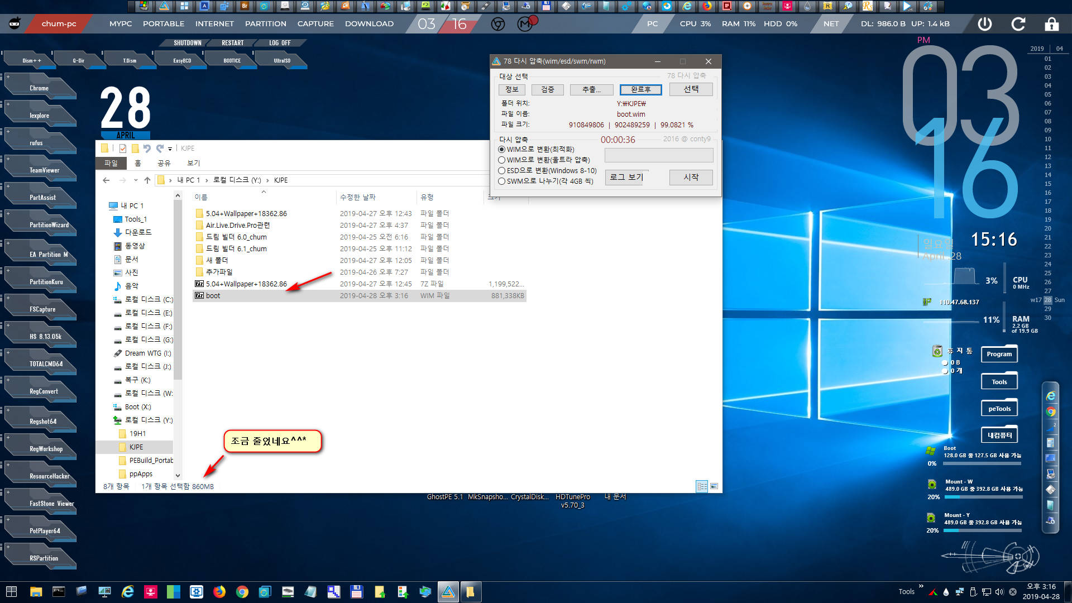
Task: Open the Start button on taskbar
Action: pyautogui.click(x=11, y=592)
